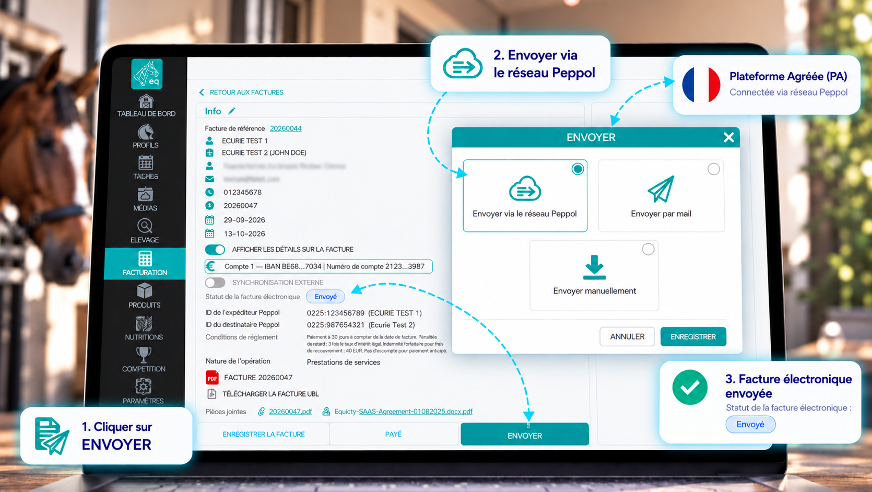Open the Profils horse icon
This screenshot has width=872, height=492.
[146, 132]
